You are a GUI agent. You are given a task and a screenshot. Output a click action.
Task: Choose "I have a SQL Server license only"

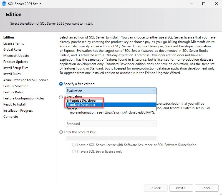tap(74, 151)
